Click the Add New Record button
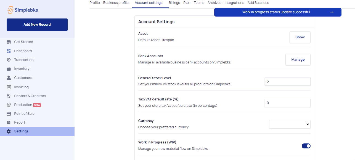The image size is (355, 160). pos(37,25)
